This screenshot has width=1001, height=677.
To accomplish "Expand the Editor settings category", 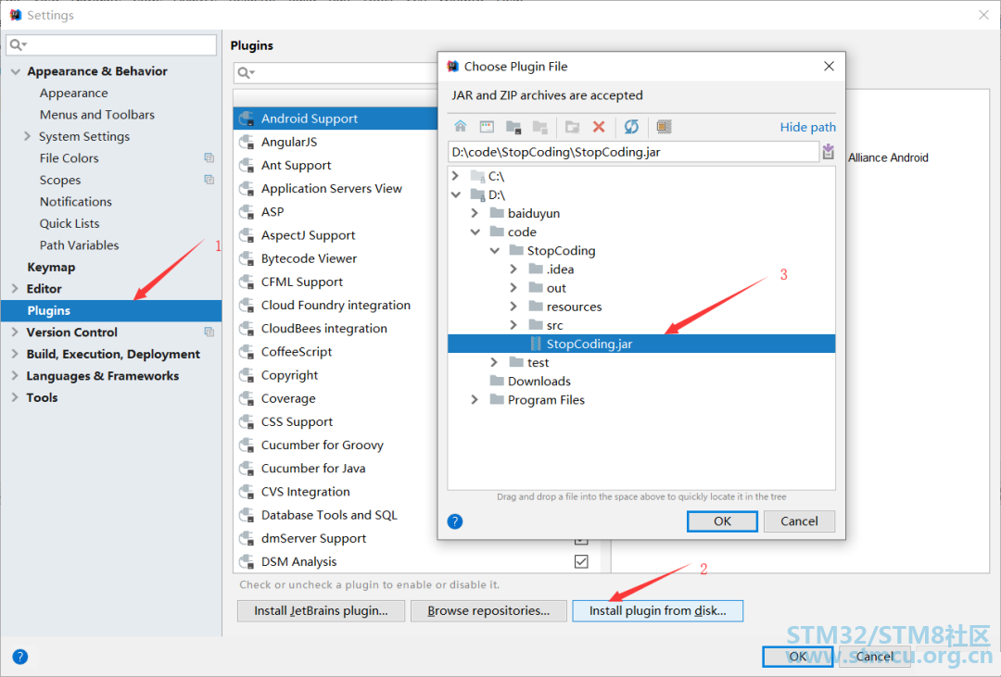I will [x=15, y=289].
